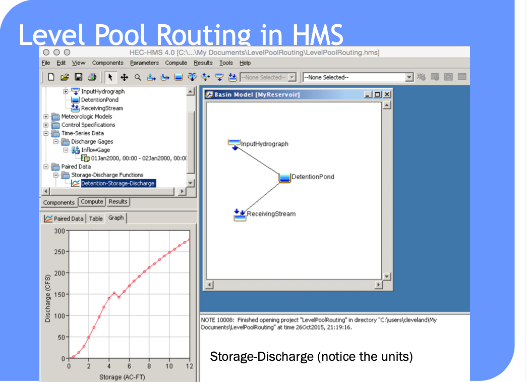
Task: Select the reach creation tool
Action: (x=165, y=78)
